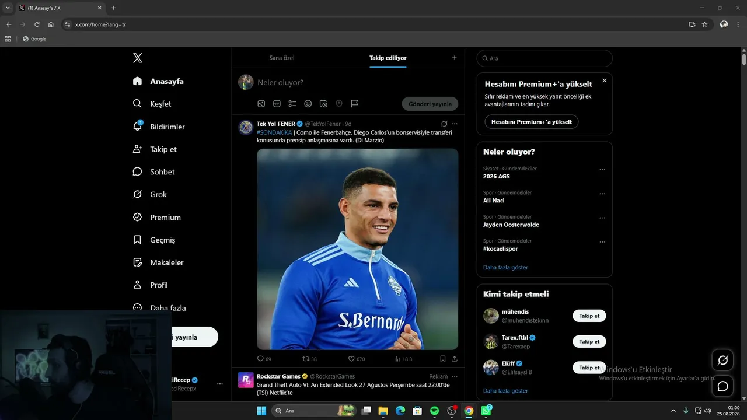Click the Chrome address bar
The height and width of the screenshot is (420, 747).
tap(373, 24)
